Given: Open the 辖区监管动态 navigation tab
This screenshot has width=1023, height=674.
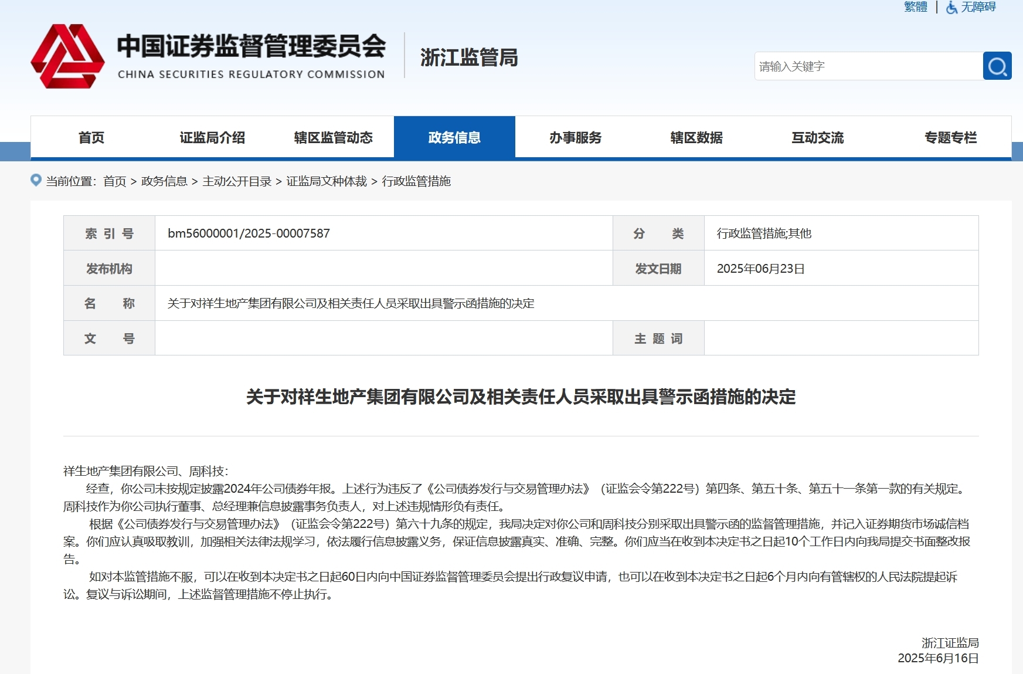Looking at the screenshot, I should pos(334,137).
